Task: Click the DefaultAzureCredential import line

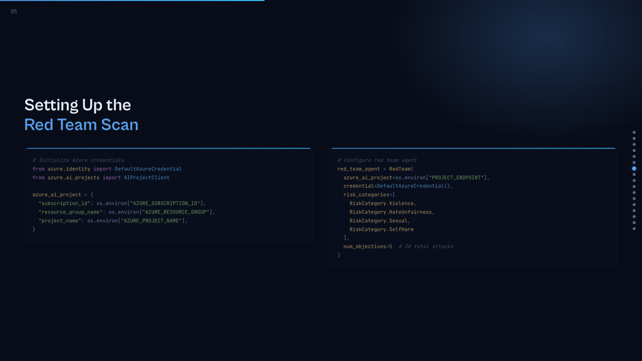Action: (x=107, y=169)
